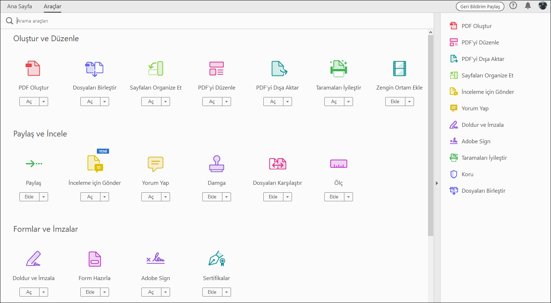The width and height of the screenshot is (551, 303).
Task: Click Aç button under Adobe Sign
Action: 151,292
